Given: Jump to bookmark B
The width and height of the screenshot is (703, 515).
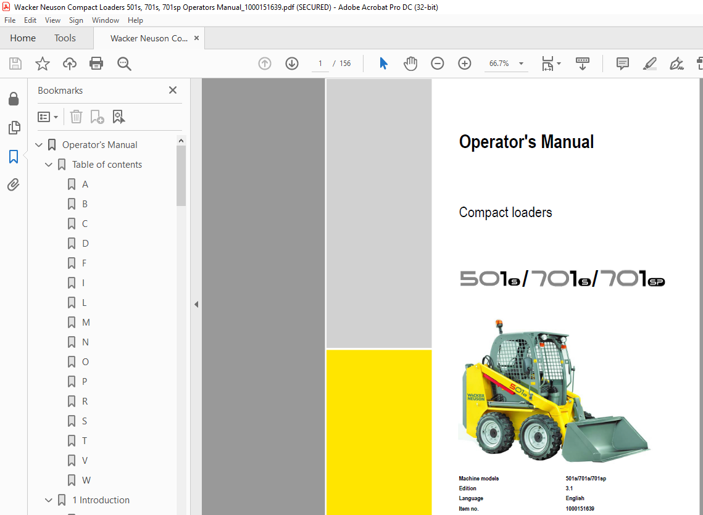Looking at the screenshot, I should 85,204.
